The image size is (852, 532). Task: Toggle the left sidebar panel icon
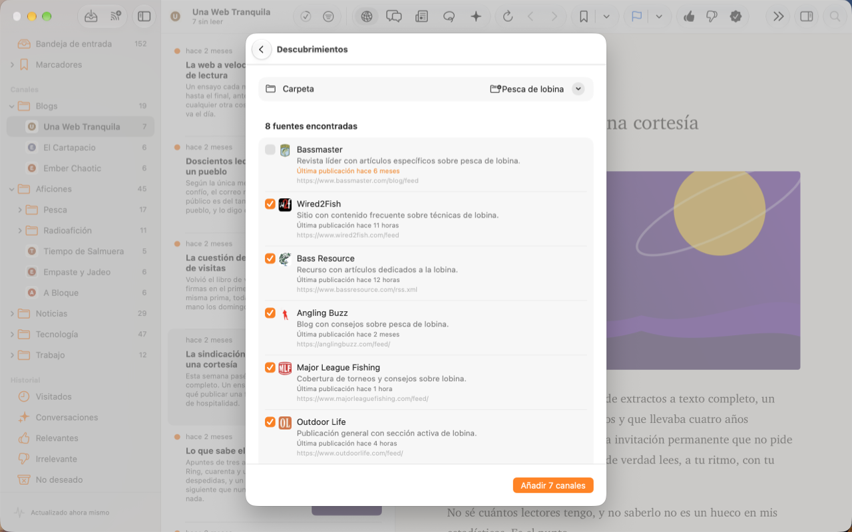[144, 17]
